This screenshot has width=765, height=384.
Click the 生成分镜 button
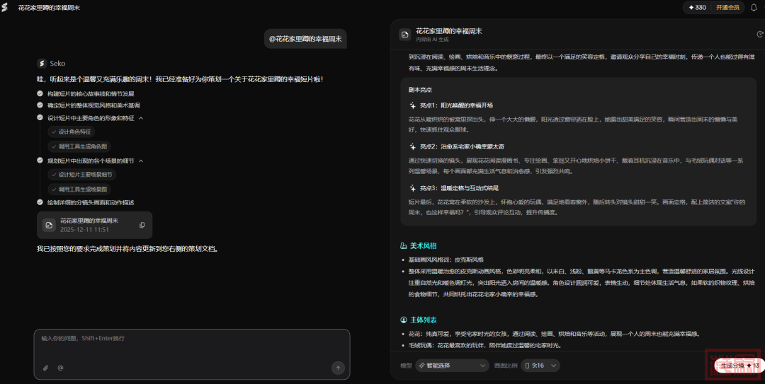tap(738, 366)
